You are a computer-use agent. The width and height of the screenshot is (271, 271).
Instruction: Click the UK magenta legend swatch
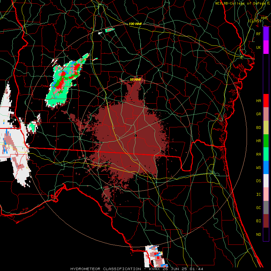(266, 47)
